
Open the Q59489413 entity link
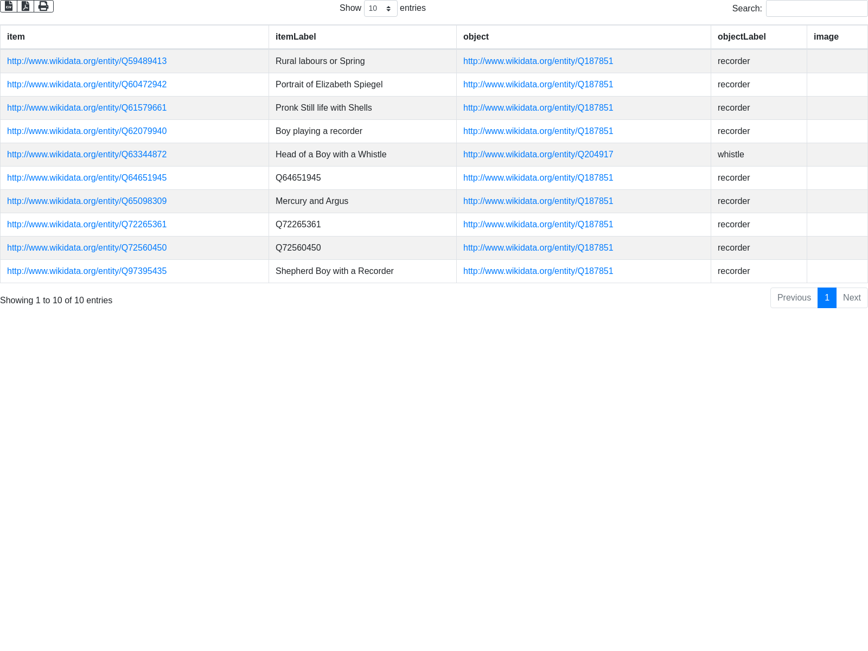tap(87, 61)
